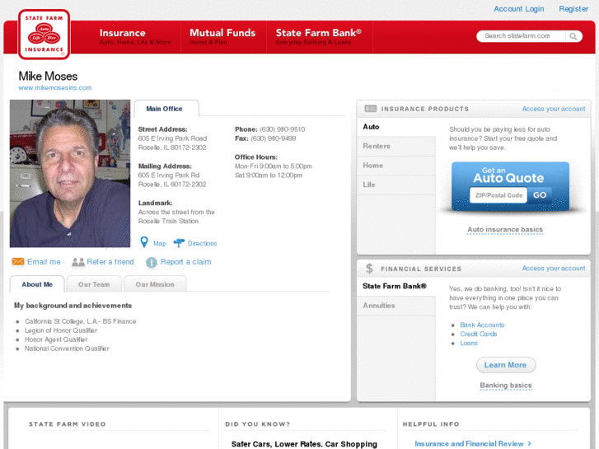Click 'My background and achievements' heading
The height and width of the screenshot is (449, 599).
pos(73,306)
